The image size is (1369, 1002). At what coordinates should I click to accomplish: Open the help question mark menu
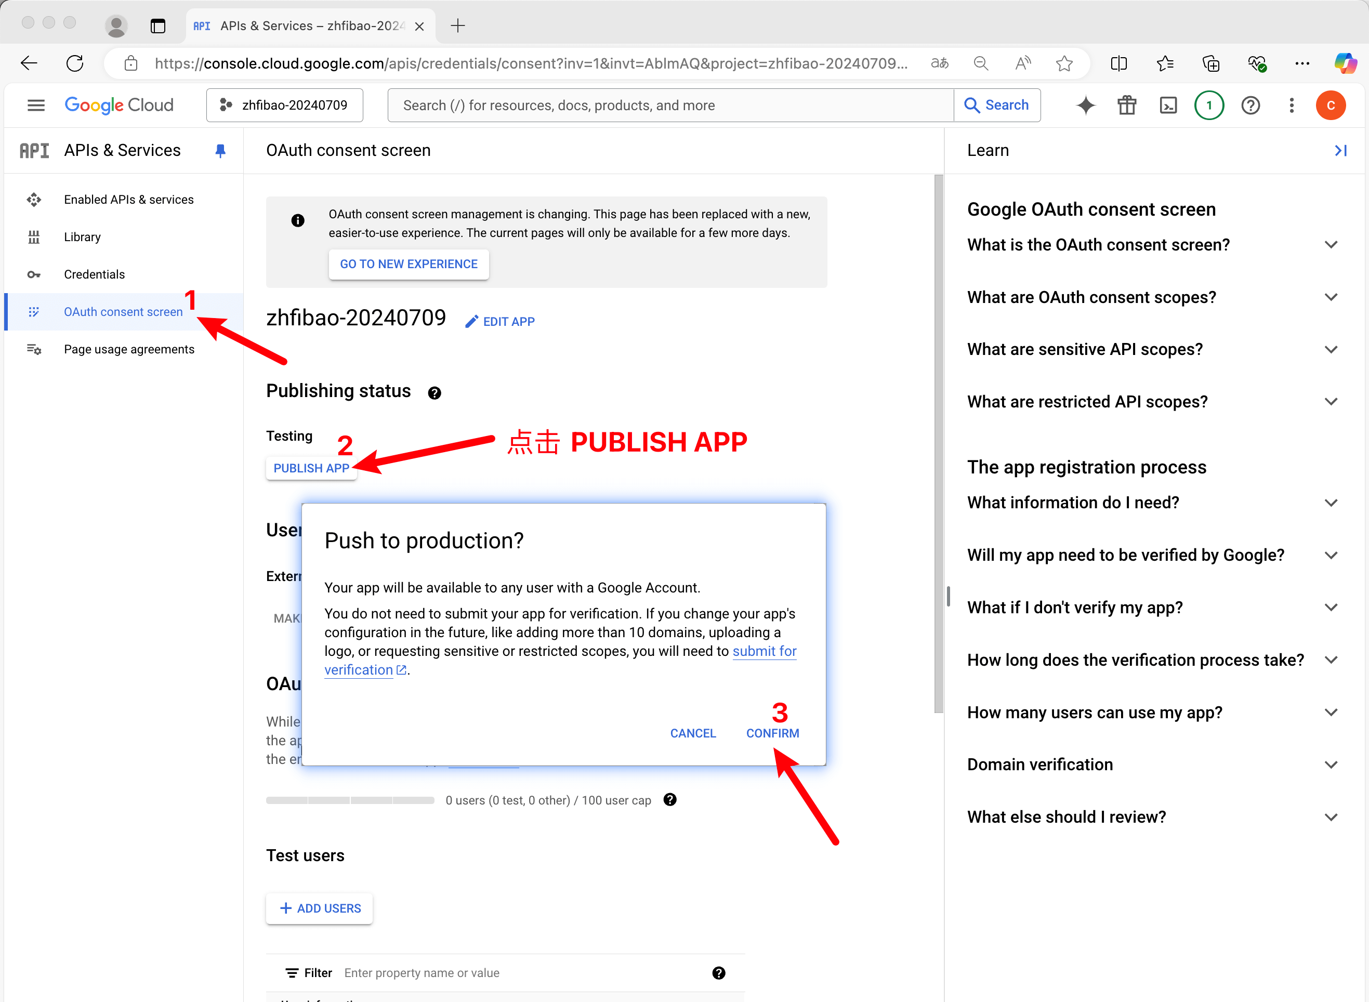(1250, 106)
